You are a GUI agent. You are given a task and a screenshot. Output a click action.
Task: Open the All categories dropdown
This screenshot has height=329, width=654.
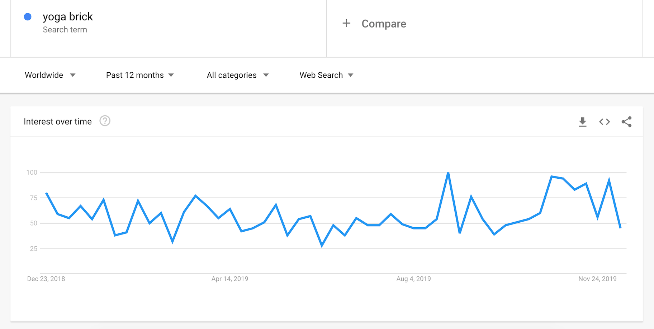point(237,75)
